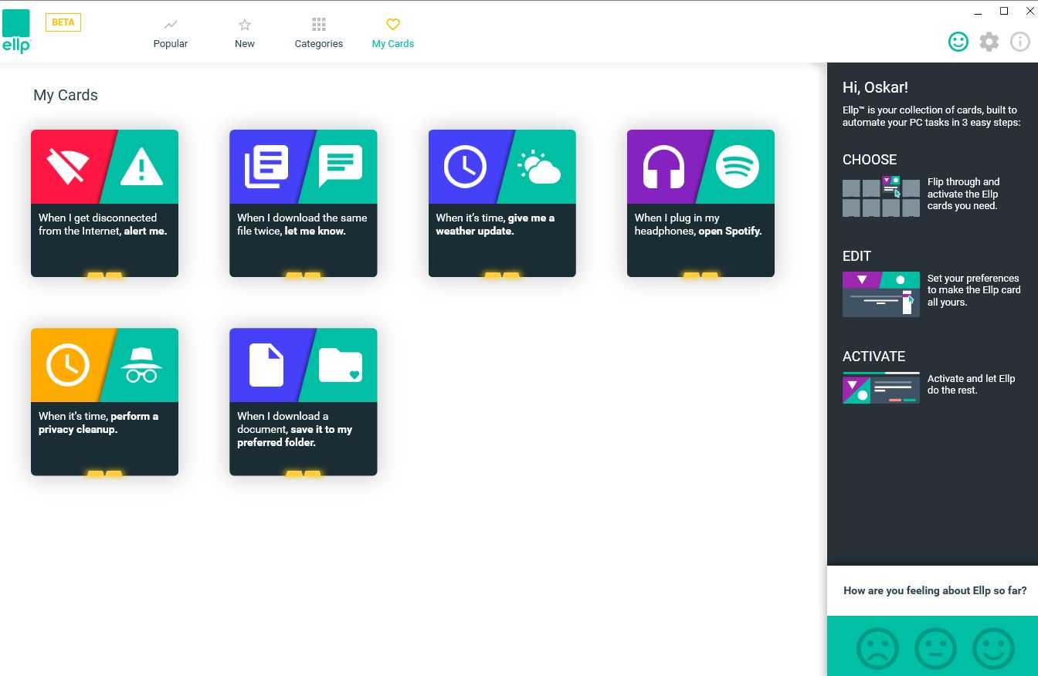Toggle the yellow active indicator on preferred folder card
Viewport: 1038px width, 676px height.
(x=303, y=472)
